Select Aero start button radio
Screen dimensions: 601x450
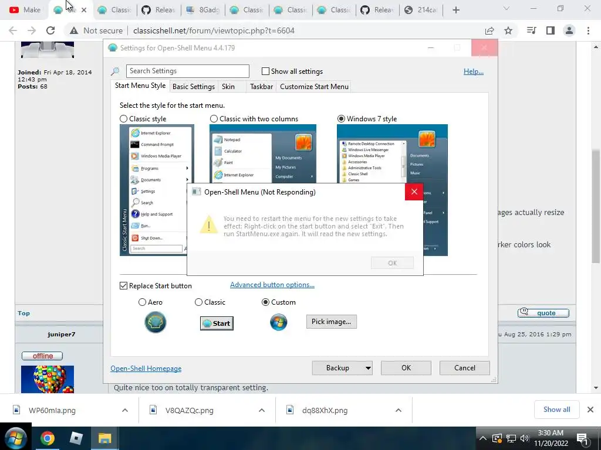pos(142,302)
